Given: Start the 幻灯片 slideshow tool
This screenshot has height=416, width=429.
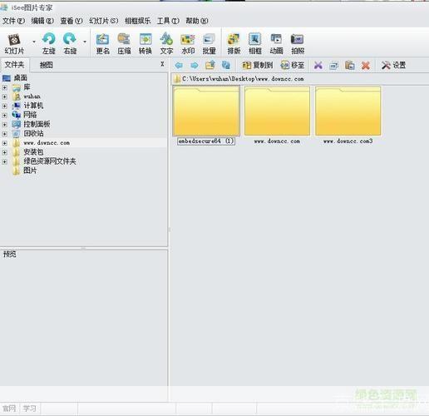Looking at the screenshot, I should pos(14,43).
